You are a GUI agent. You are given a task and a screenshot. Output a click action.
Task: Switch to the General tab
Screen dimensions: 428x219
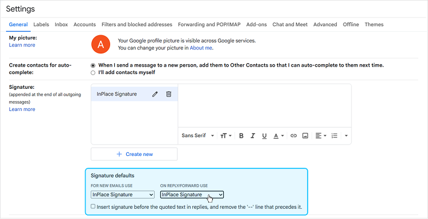pyautogui.click(x=18, y=24)
